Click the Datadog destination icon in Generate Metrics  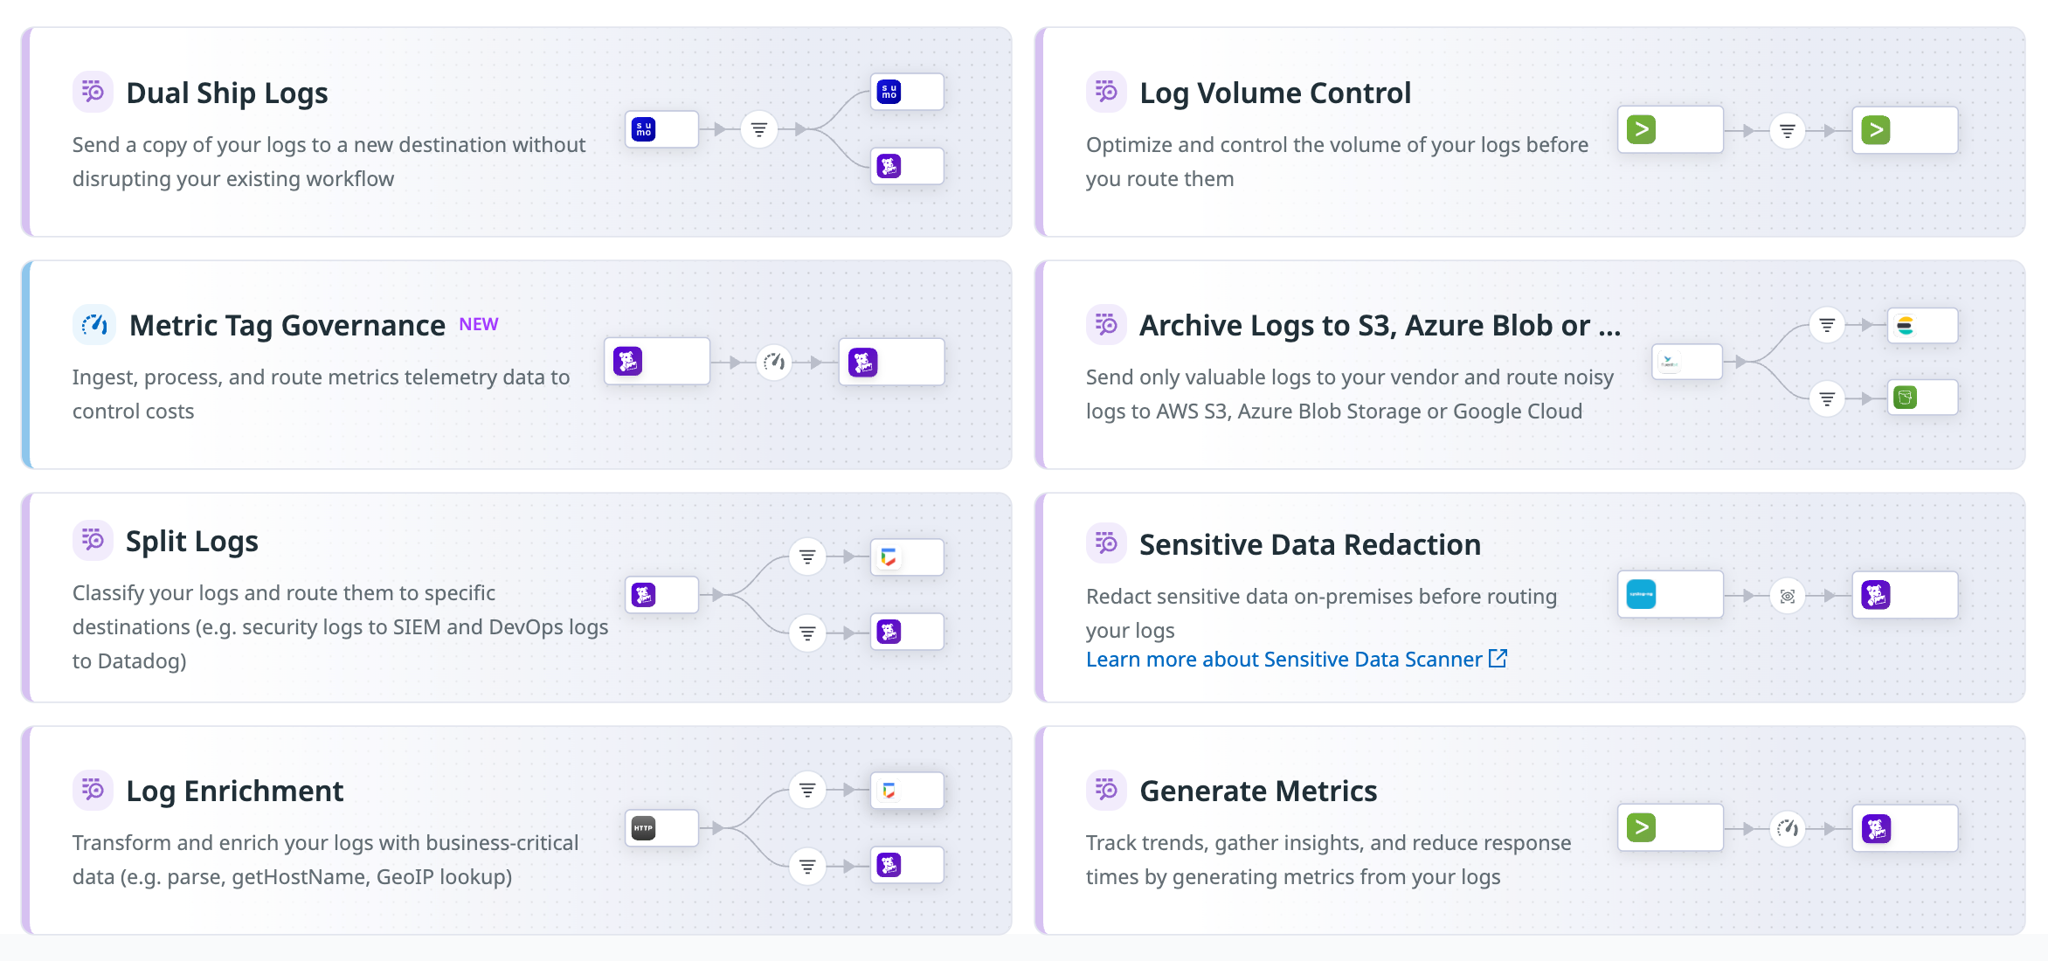tap(1876, 828)
